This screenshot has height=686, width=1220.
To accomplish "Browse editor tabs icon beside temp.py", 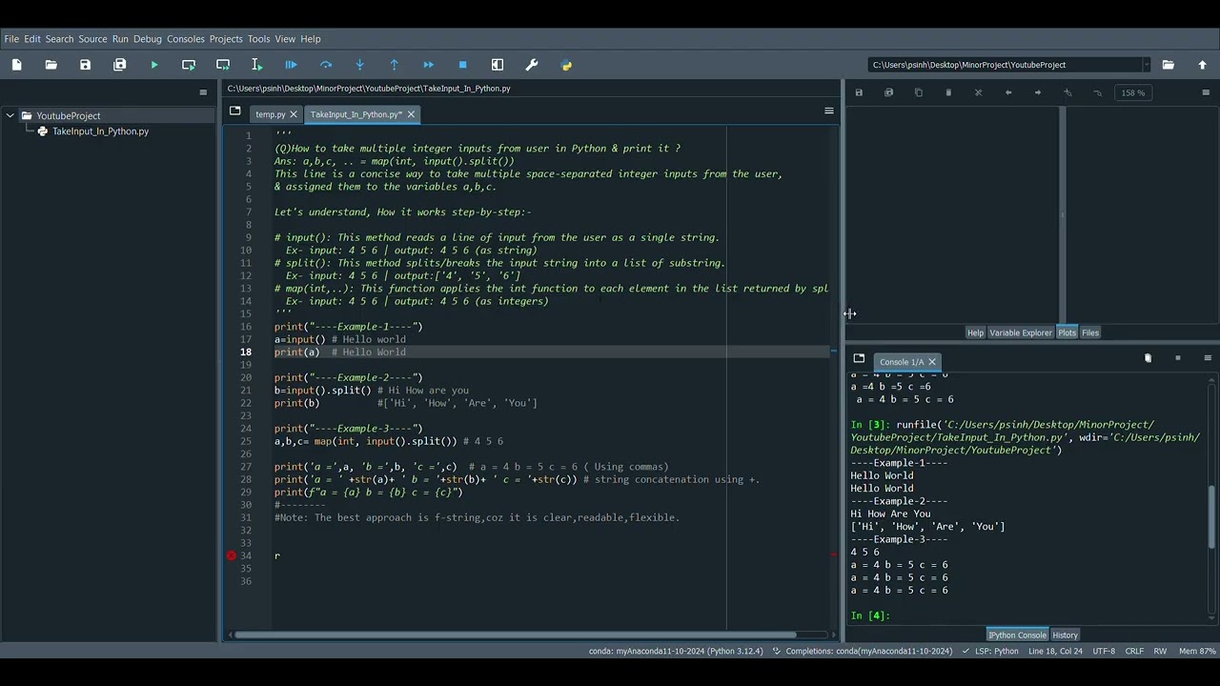I will (x=235, y=111).
